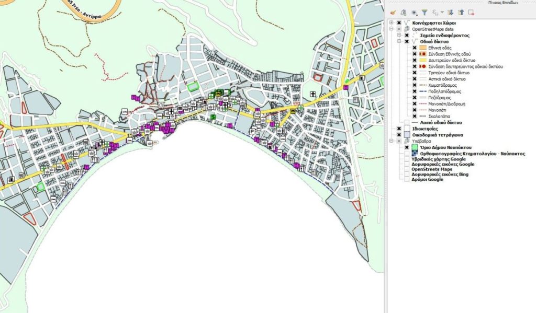Toggle visibility of Ιδιοκτησίες layer
536x313 pixels.
(x=399, y=128)
